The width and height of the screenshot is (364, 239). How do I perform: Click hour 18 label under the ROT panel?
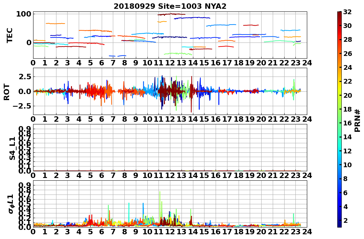click(x=238, y=119)
